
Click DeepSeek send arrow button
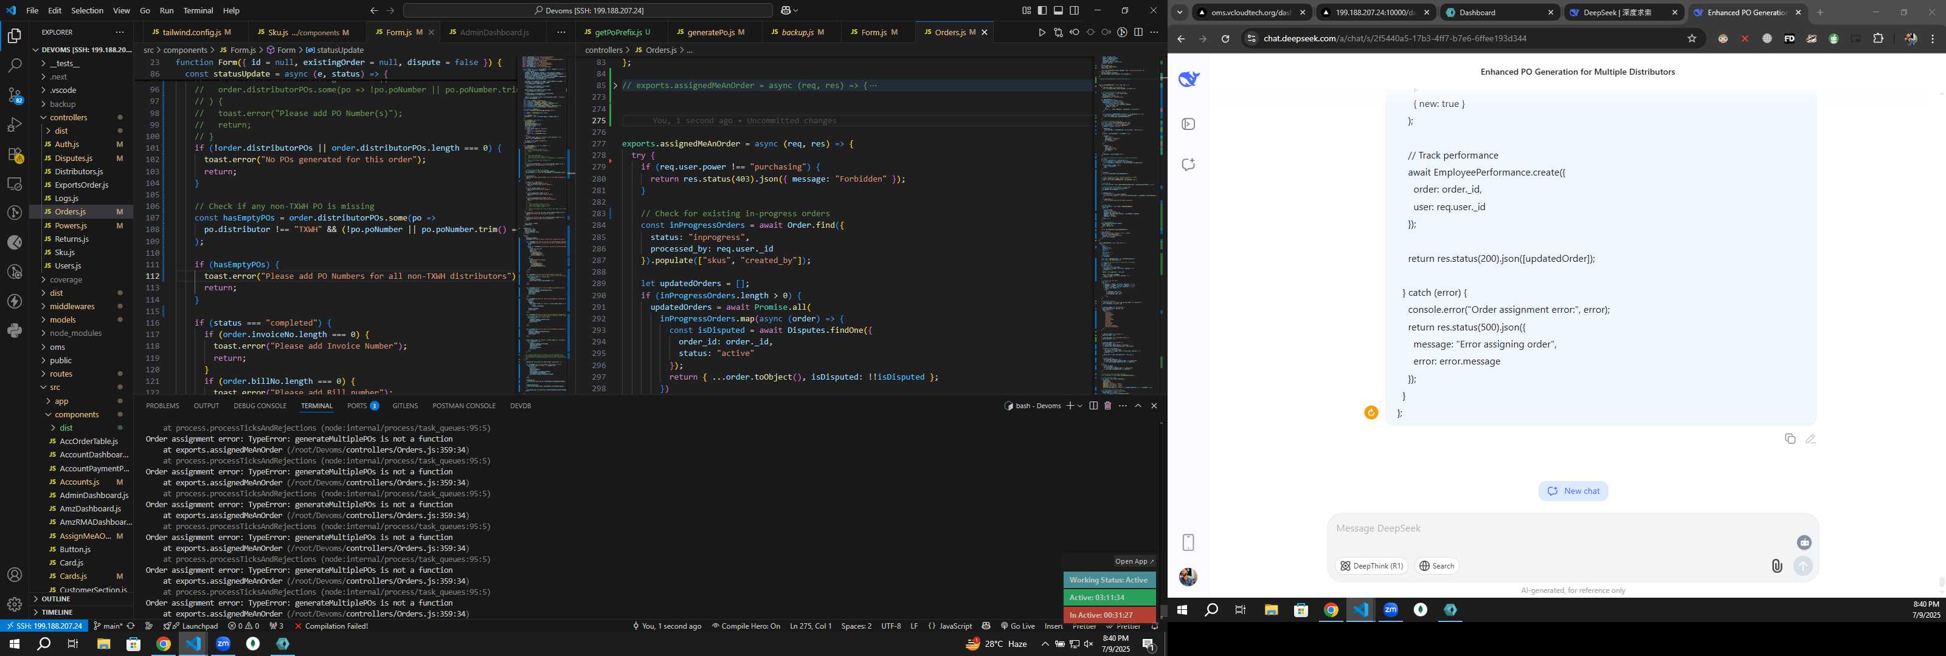[x=1803, y=565]
